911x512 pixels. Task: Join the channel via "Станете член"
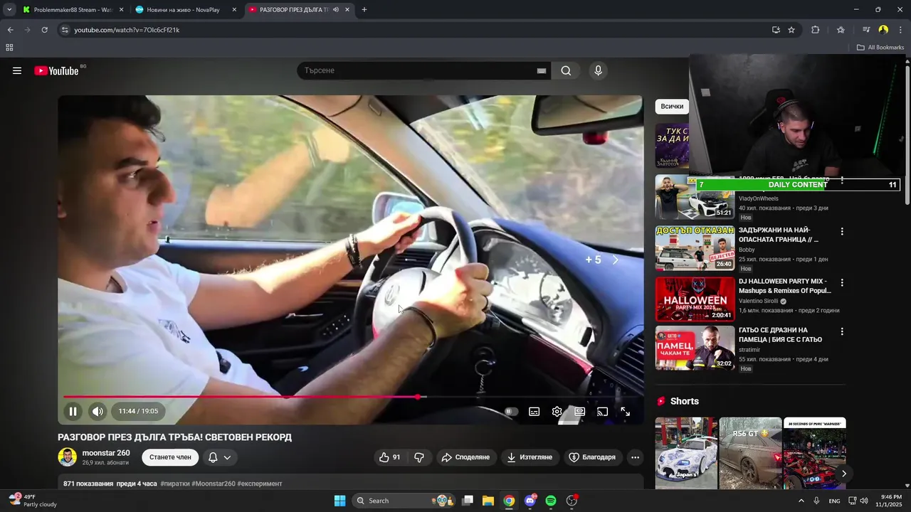tap(170, 457)
